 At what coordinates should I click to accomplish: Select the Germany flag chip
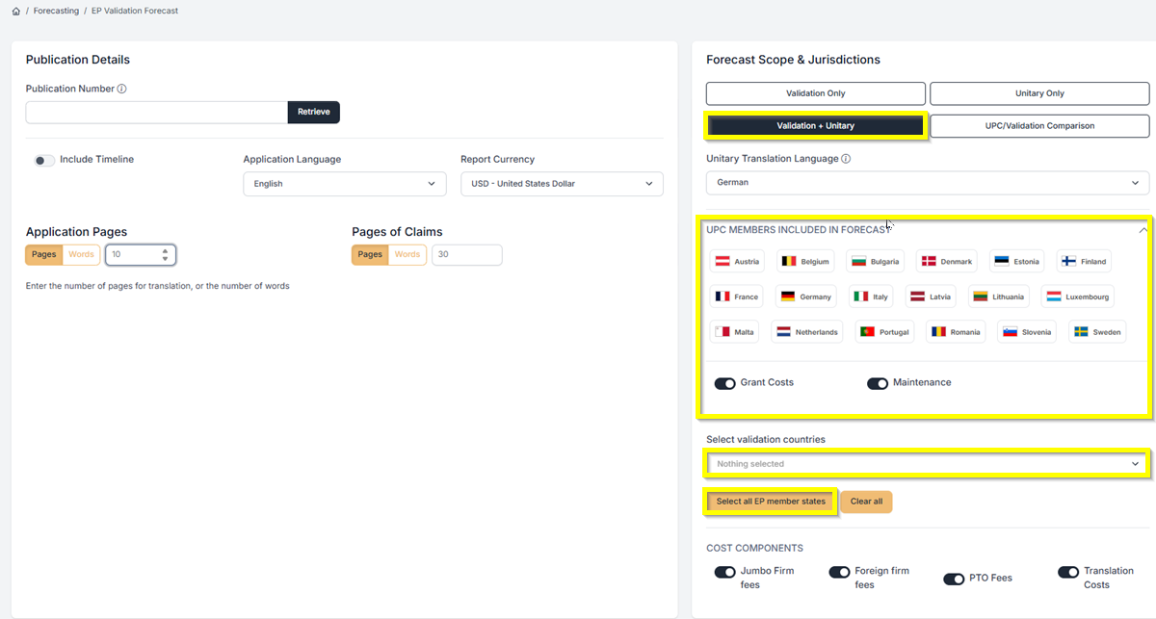pos(806,297)
